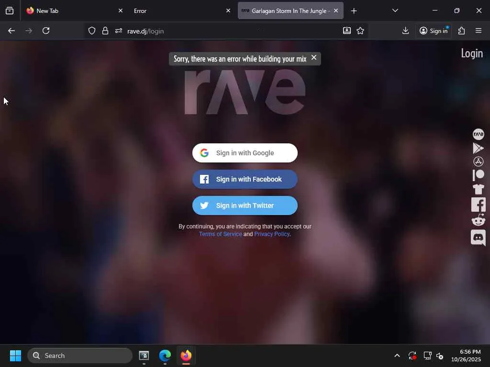The height and width of the screenshot is (367, 490).
Task: Open the Windows Start menu
Action: coord(15,356)
